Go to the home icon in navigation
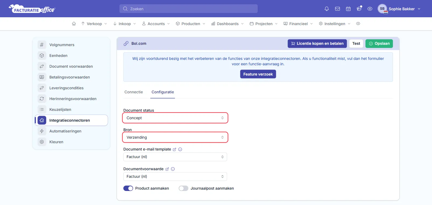This screenshot has height=205, width=432. coord(74,24)
